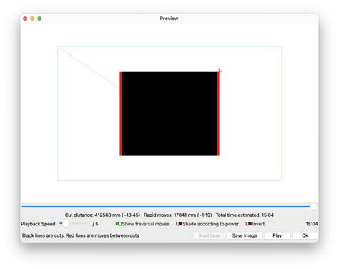Click the Playback Speed label
The width and height of the screenshot is (339, 269).
pyautogui.click(x=38, y=224)
